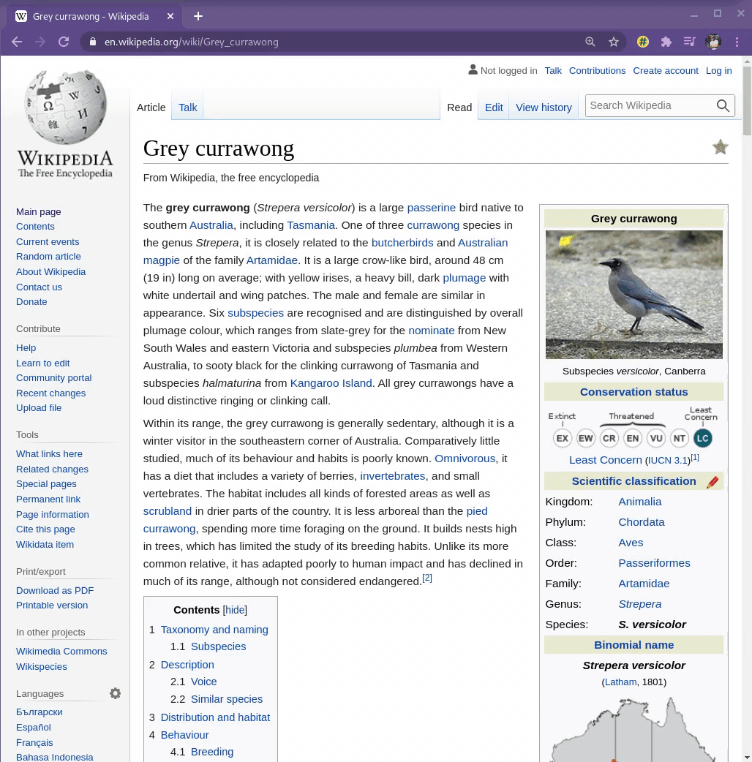The width and height of the screenshot is (752, 762).
Task: Switch to the Talk page tab
Action: pyautogui.click(x=188, y=107)
